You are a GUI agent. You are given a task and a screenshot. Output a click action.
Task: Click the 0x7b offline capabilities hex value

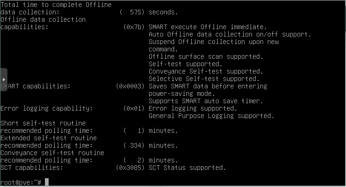134,27
